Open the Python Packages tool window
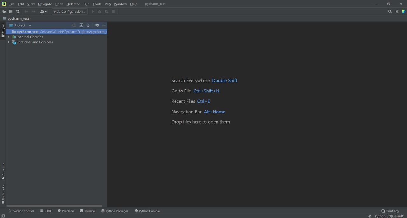The height and width of the screenshot is (218, 407). pos(115,211)
